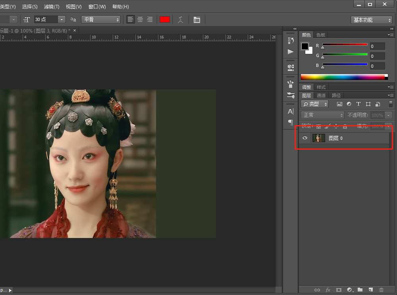Viewport: 397px width, 295px height.
Task: Toggle the character and paragraph panels icon
Action: [197, 19]
